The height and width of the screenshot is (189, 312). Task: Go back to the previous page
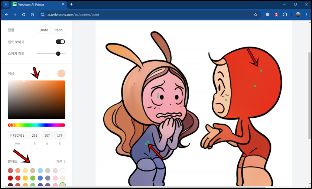tap(6, 14)
